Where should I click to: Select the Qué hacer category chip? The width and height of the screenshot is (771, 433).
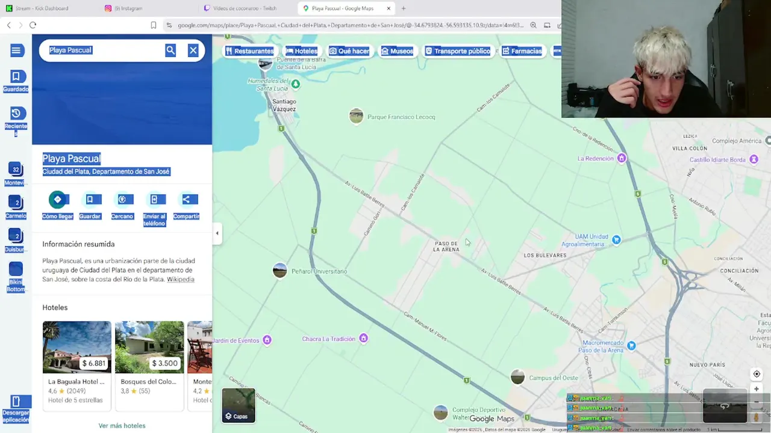coord(349,51)
